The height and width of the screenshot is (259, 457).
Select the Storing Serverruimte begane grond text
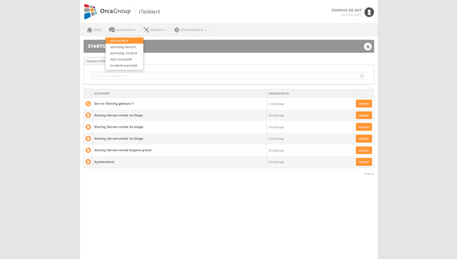point(123,150)
